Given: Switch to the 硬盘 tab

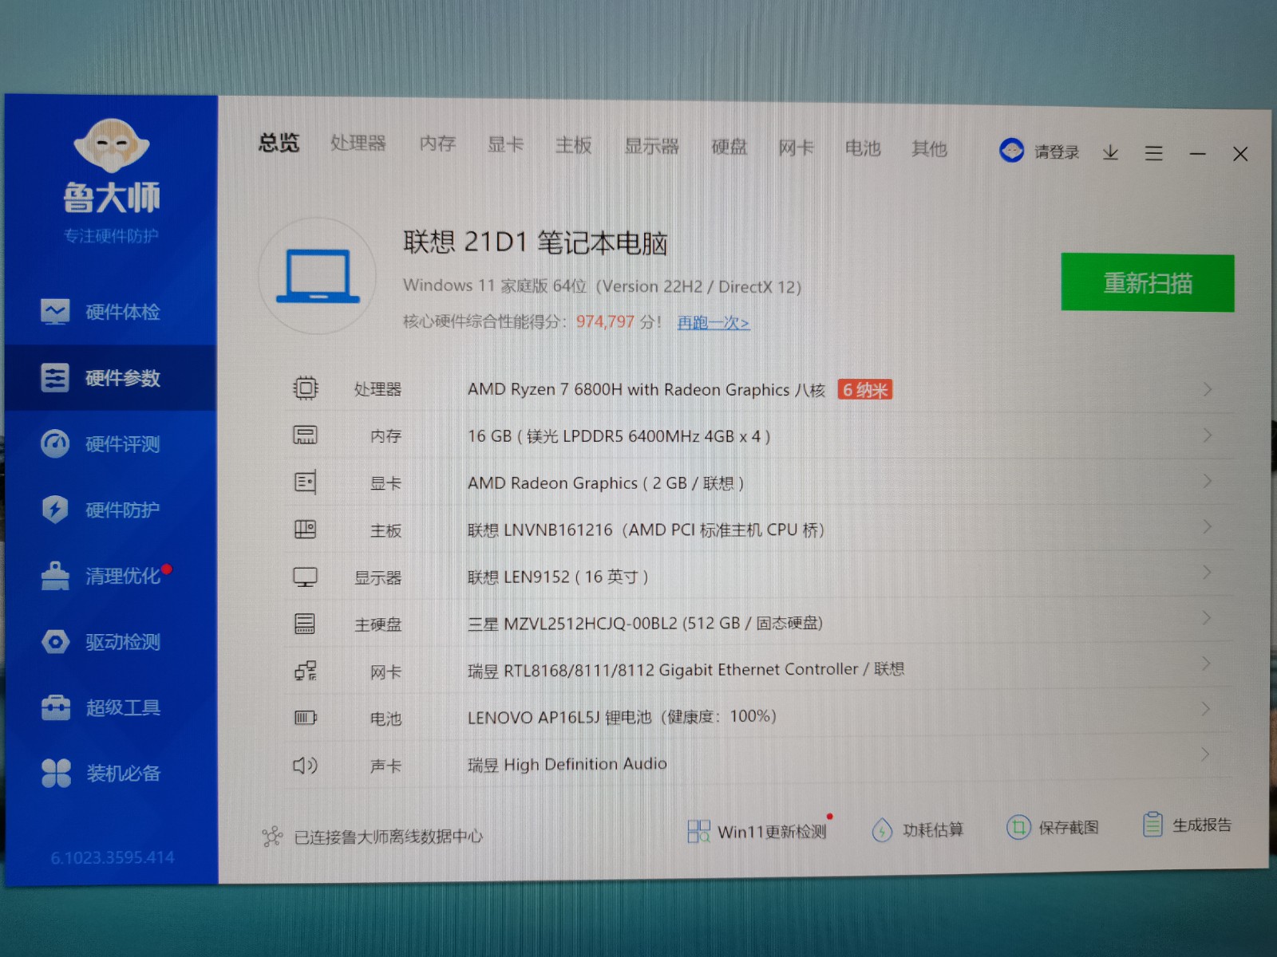Looking at the screenshot, I should 729,147.
